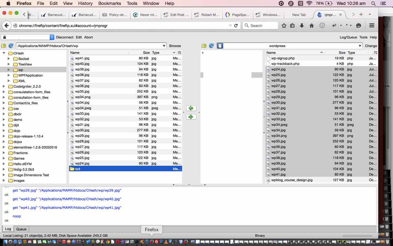The height and width of the screenshot is (246, 393).
Task: Collapse the CHash folder tree node
Action: tap(4, 53)
